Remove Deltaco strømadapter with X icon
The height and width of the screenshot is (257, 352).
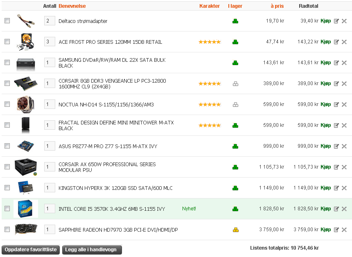coord(344,21)
